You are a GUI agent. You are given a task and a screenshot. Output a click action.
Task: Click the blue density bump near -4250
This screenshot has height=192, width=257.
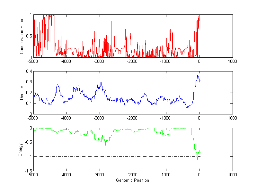point(58,85)
